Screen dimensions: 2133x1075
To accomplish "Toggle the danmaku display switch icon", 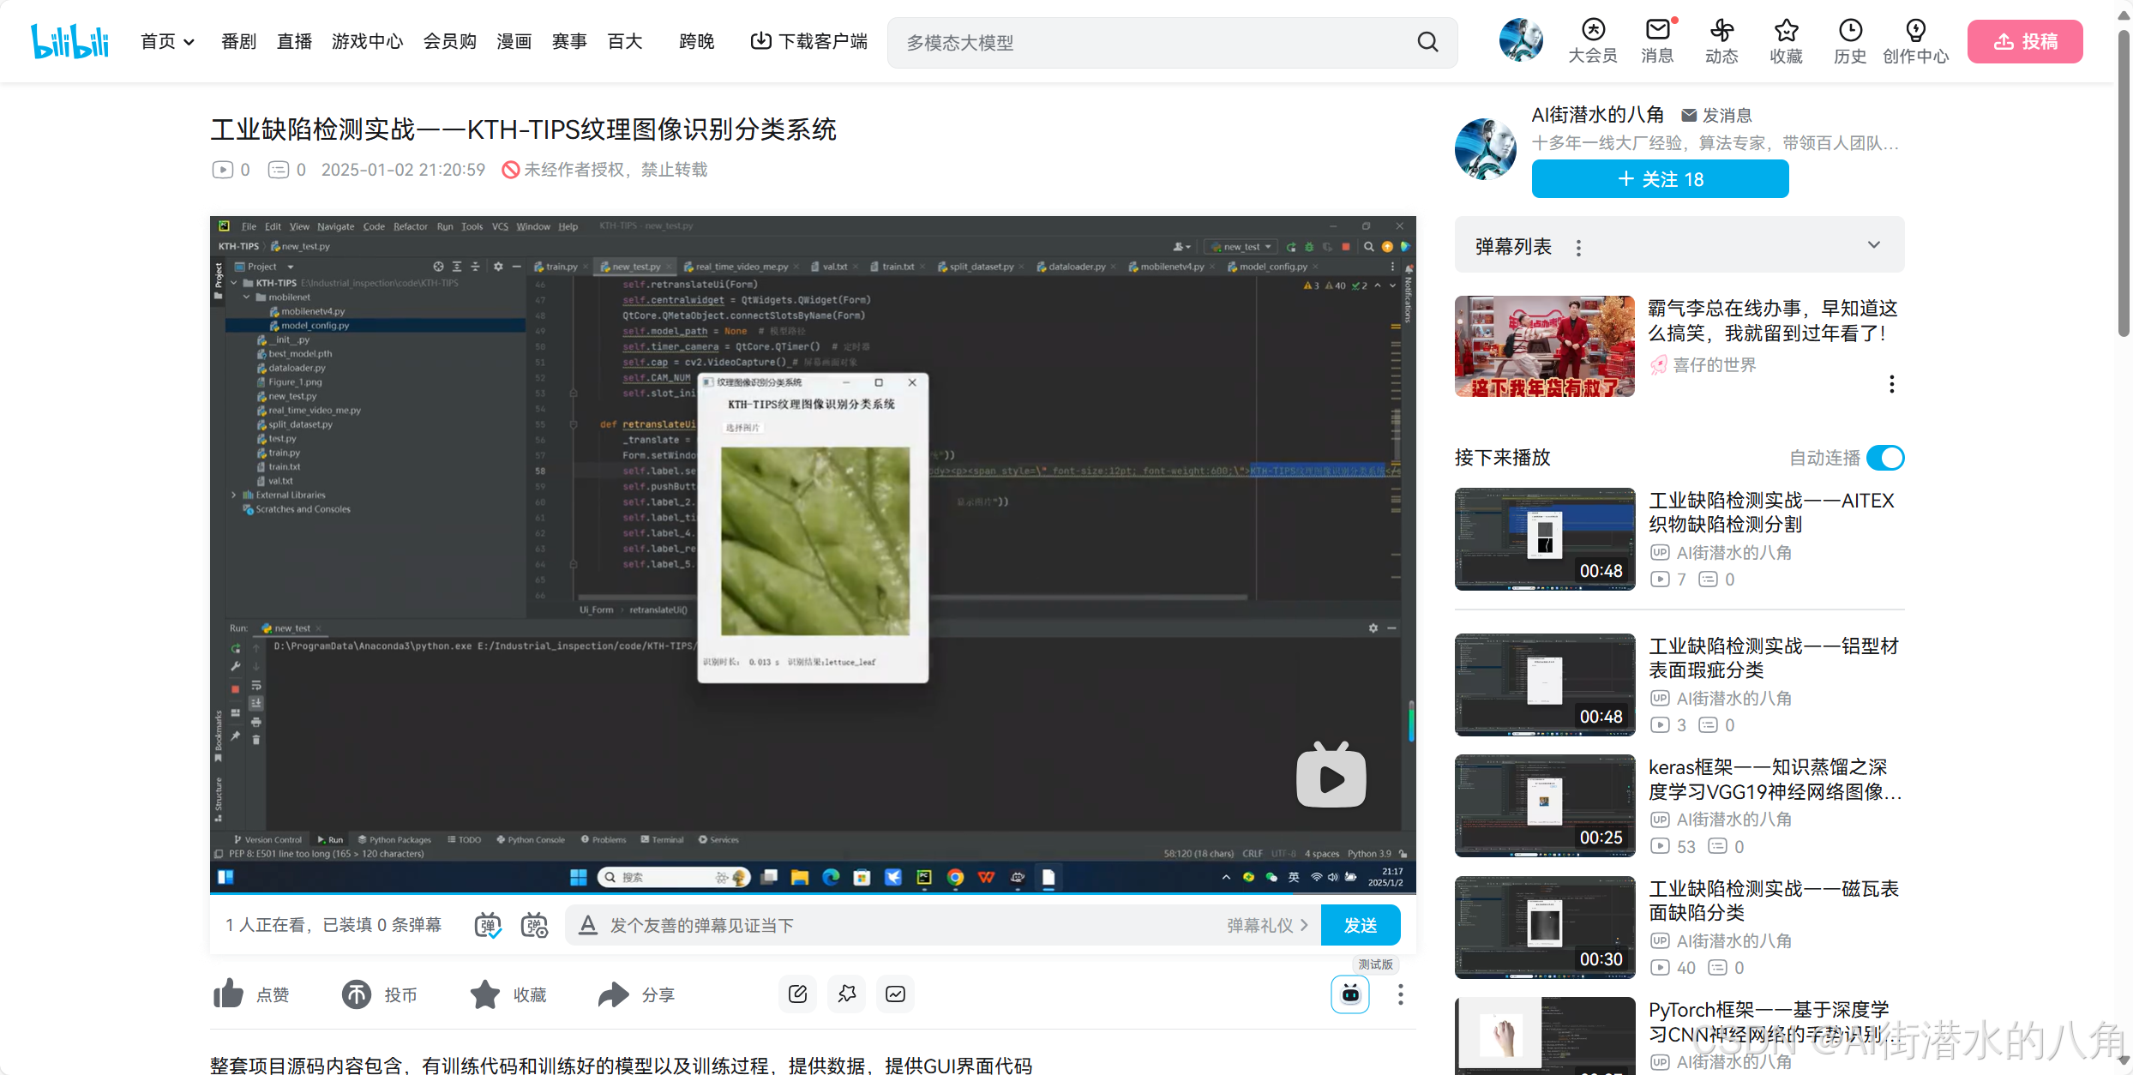I will 488,925.
